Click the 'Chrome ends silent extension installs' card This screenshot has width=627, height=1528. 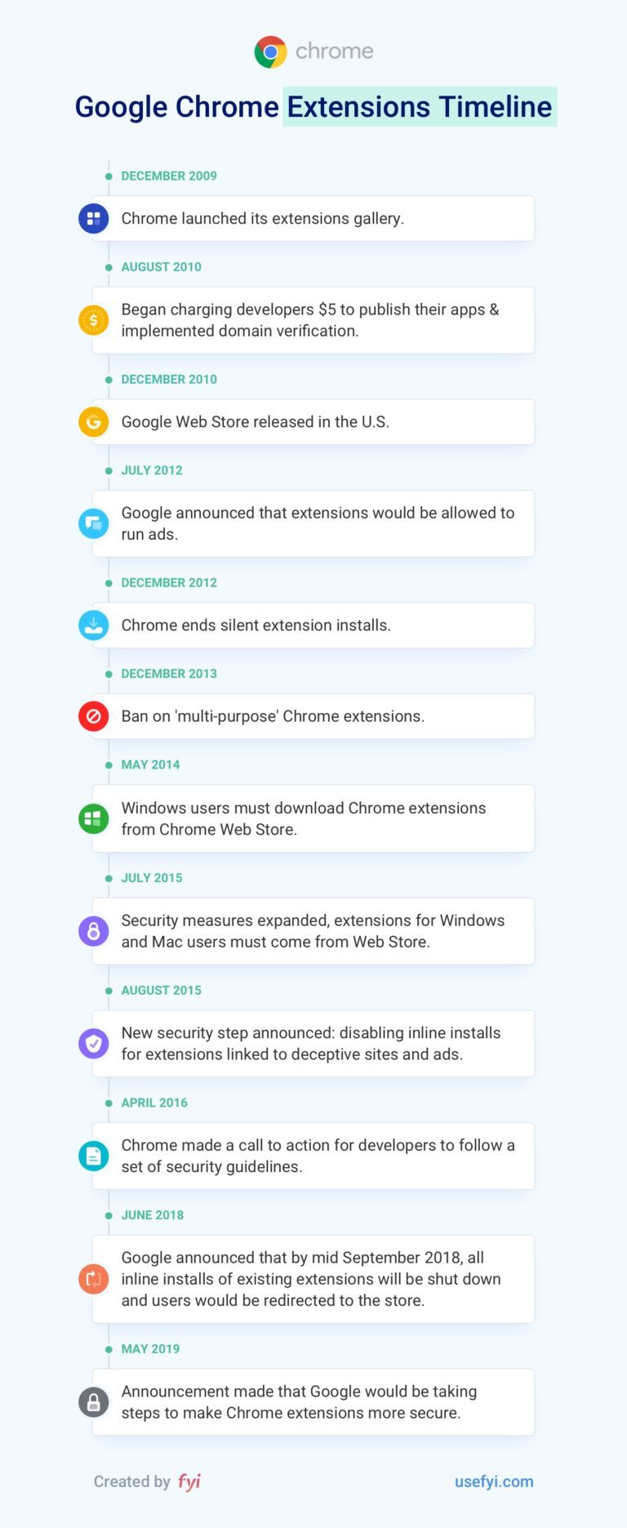[313, 626]
